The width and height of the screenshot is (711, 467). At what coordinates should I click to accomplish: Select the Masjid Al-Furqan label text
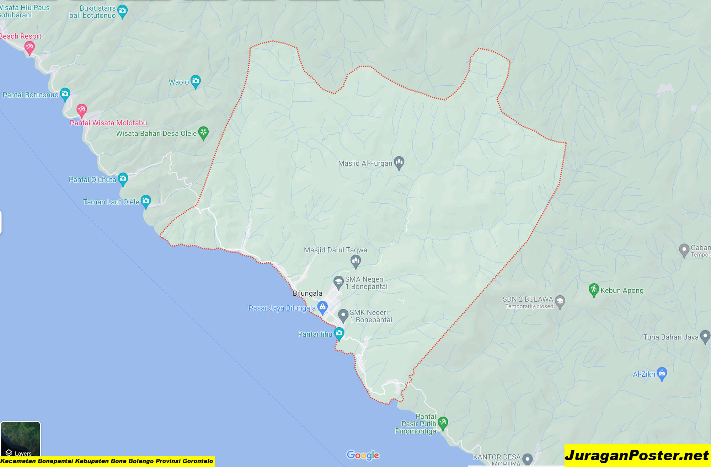pyautogui.click(x=365, y=163)
